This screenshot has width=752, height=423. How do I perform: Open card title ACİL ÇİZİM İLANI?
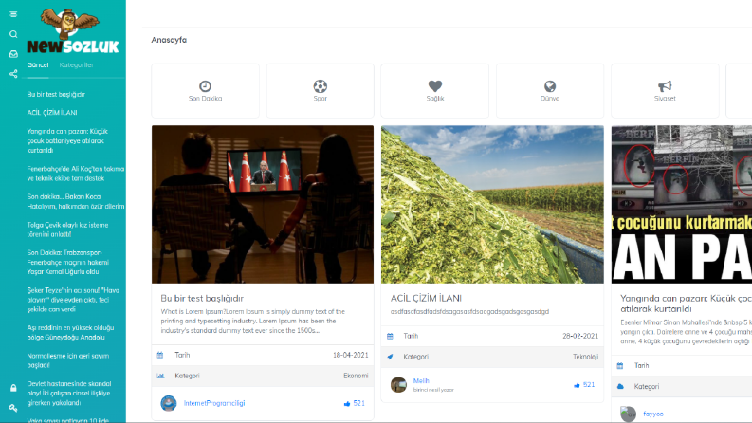pyautogui.click(x=426, y=299)
